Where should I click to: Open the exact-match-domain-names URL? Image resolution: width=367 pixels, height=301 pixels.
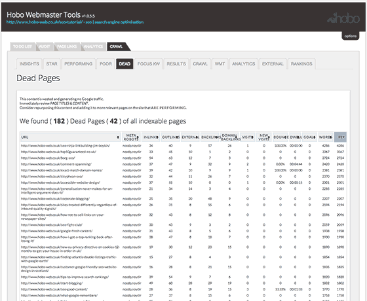tap(62, 170)
